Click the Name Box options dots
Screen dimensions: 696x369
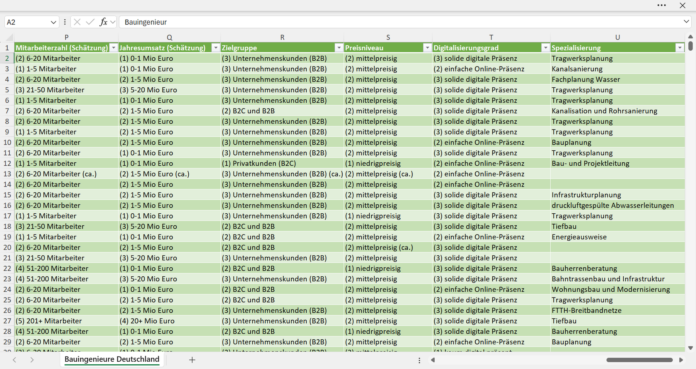(x=65, y=22)
